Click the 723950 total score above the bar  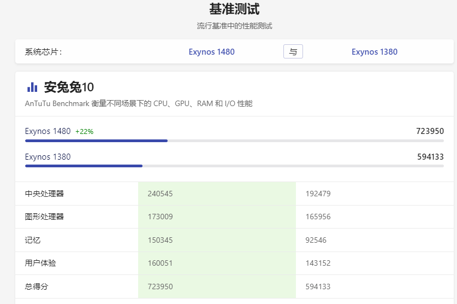pyautogui.click(x=430, y=131)
